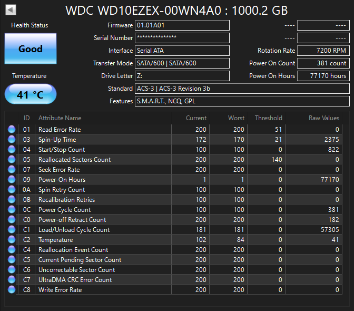Click the Threshold column header
This screenshot has height=311, width=354.
[x=266, y=118]
